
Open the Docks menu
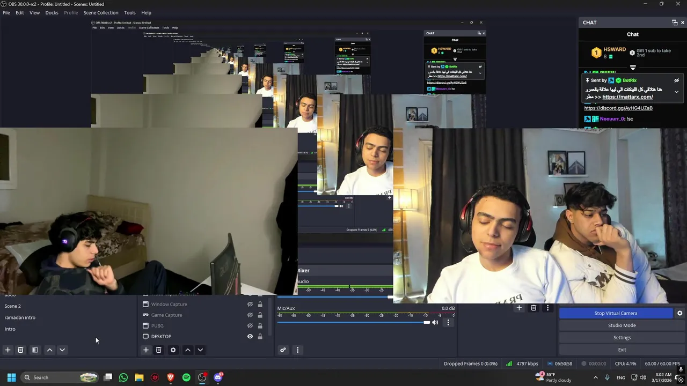52,12
